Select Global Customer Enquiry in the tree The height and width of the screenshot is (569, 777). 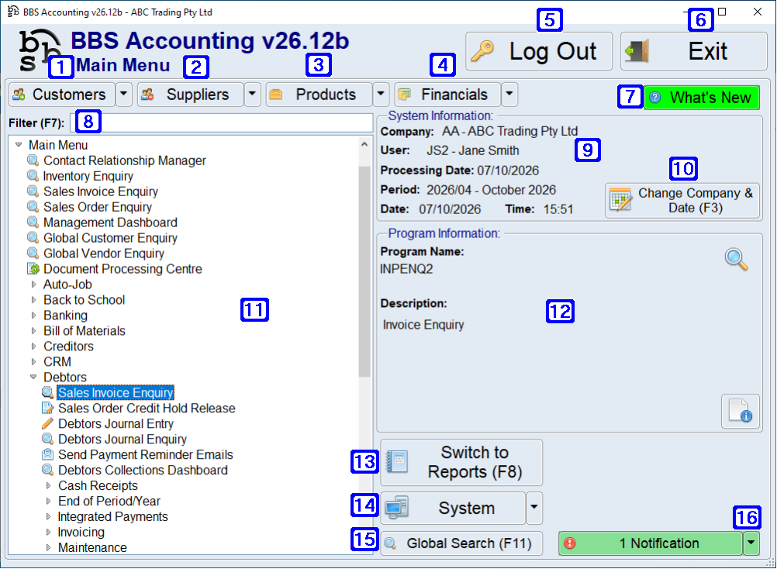[x=110, y=238]
